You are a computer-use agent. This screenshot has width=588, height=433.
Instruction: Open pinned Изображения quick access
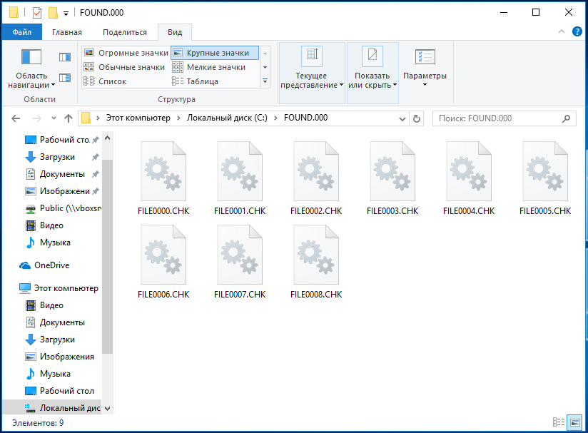click(61, 191)
